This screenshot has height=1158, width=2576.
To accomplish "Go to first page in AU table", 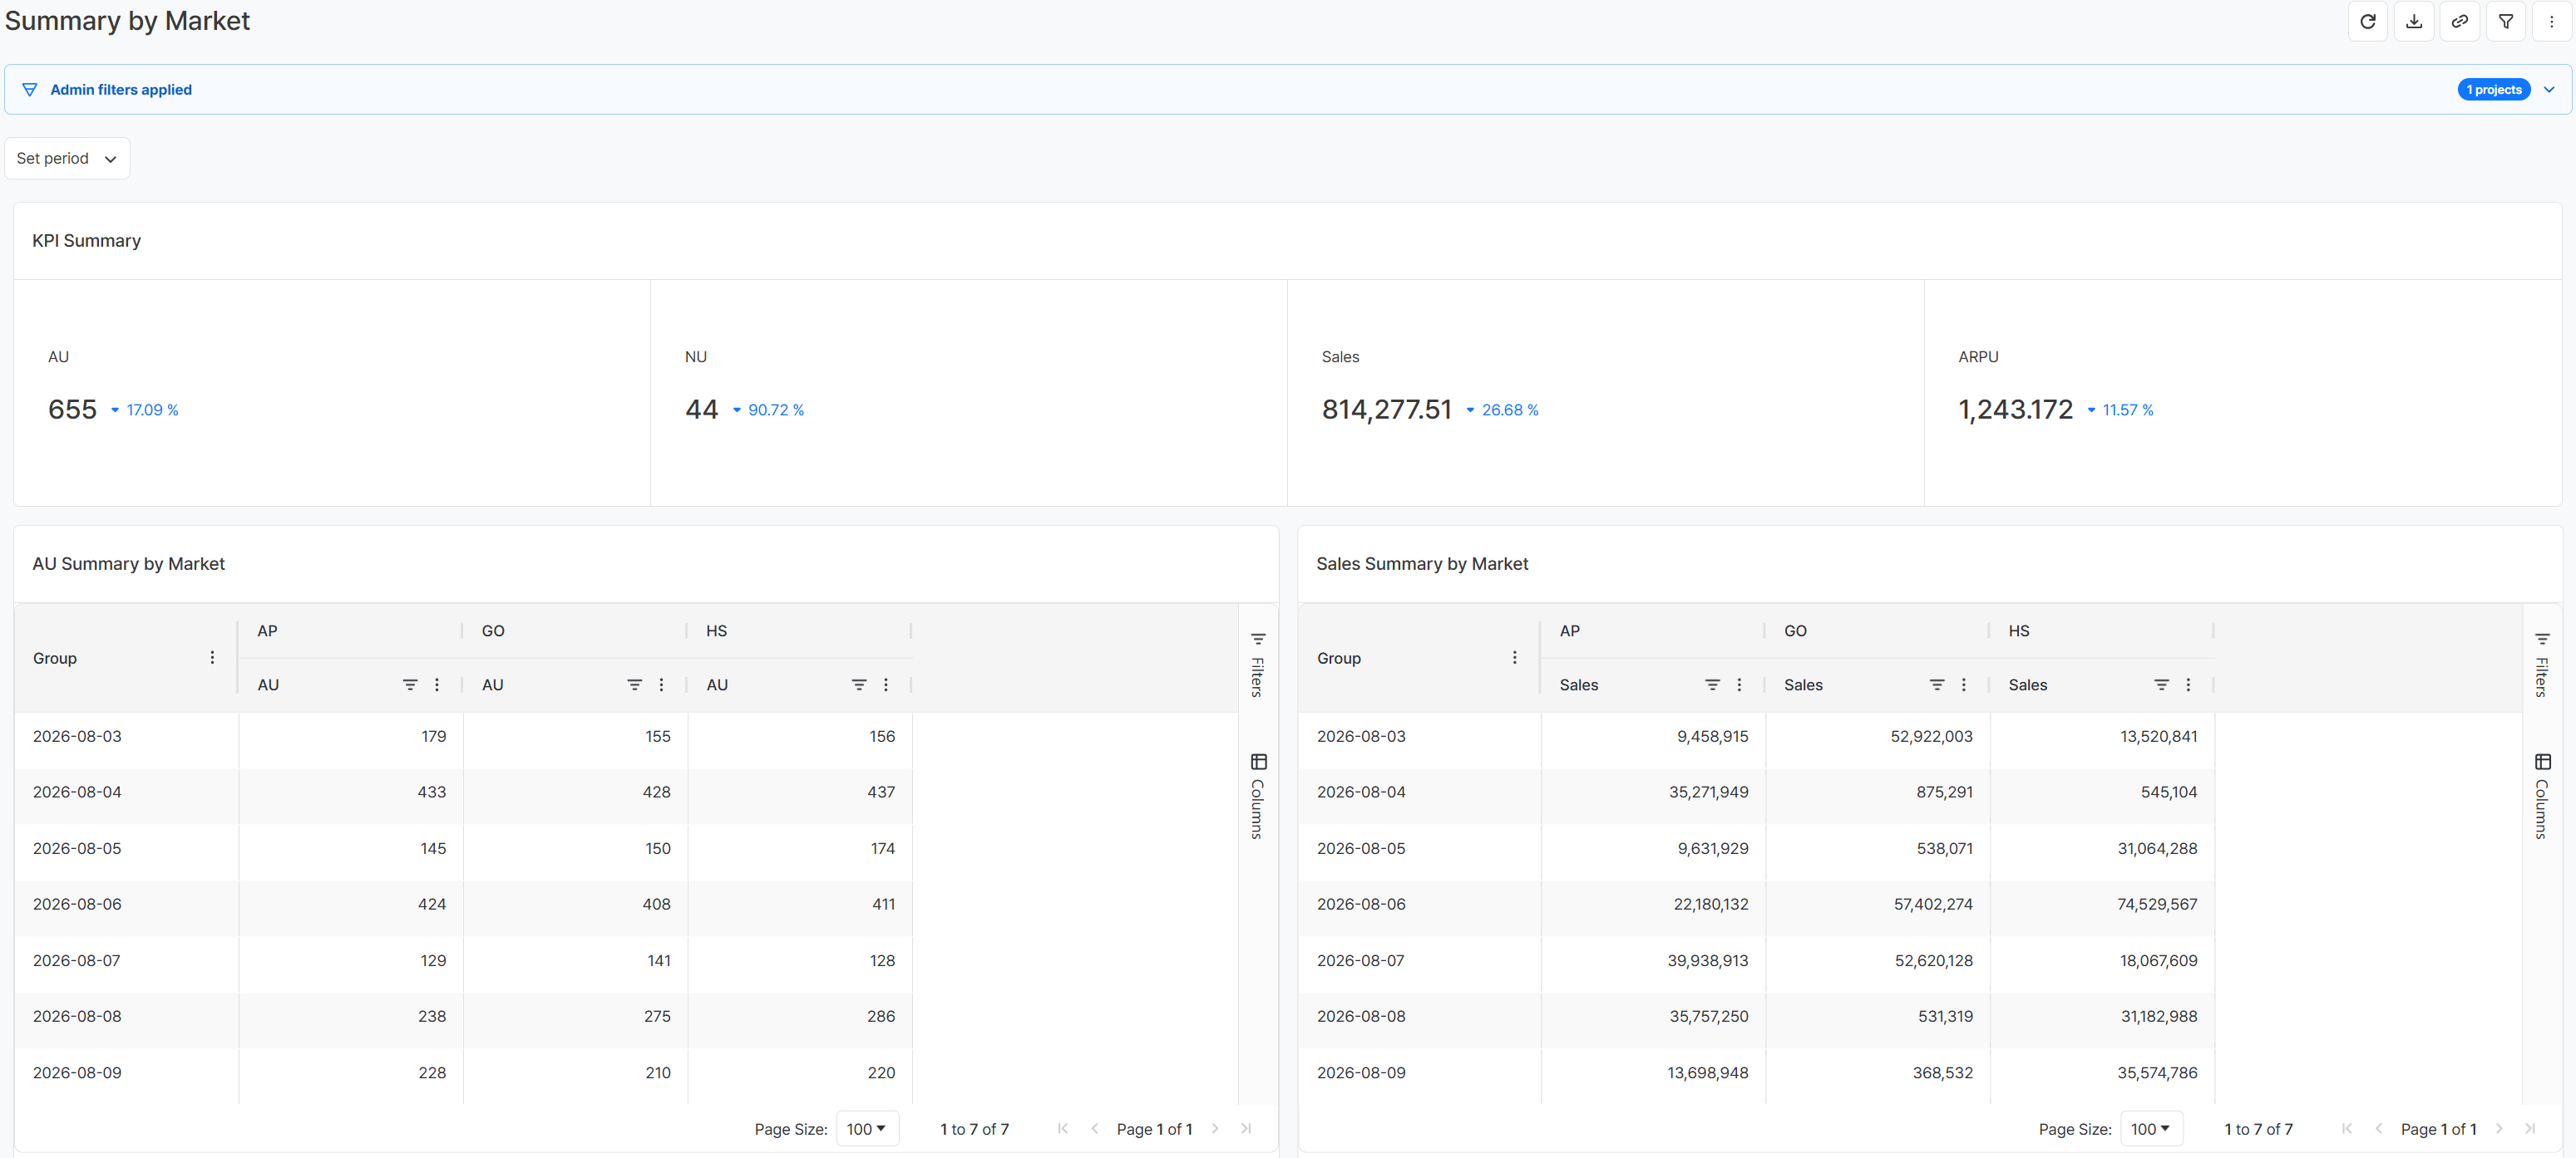I will pos(1063,1129).
